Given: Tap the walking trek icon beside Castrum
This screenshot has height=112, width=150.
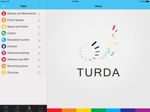Looking at the screenshot, I should tap(39, 46).
